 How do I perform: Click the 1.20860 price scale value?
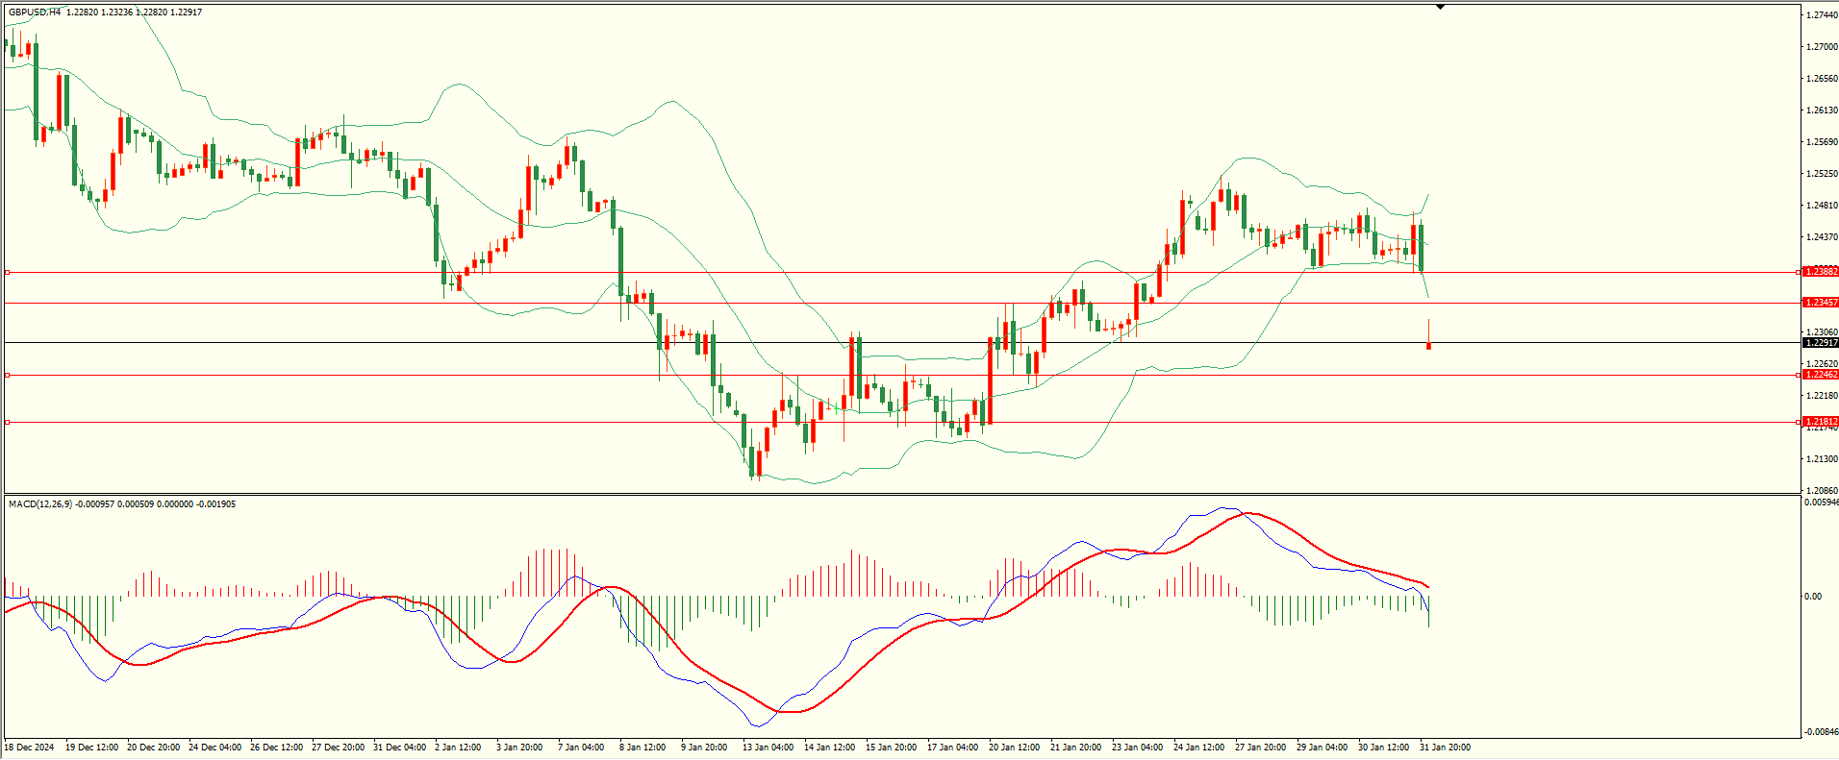coord(1821,491)
